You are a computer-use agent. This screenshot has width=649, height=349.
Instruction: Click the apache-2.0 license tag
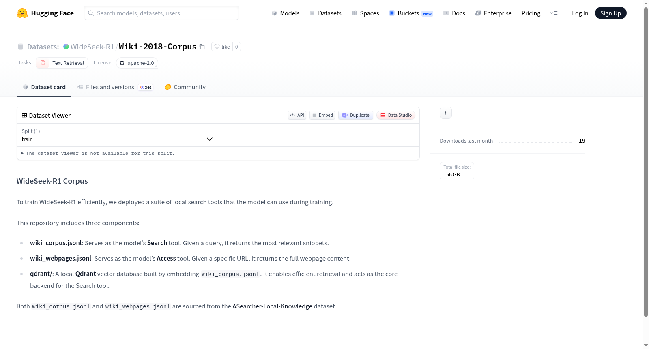137,63
